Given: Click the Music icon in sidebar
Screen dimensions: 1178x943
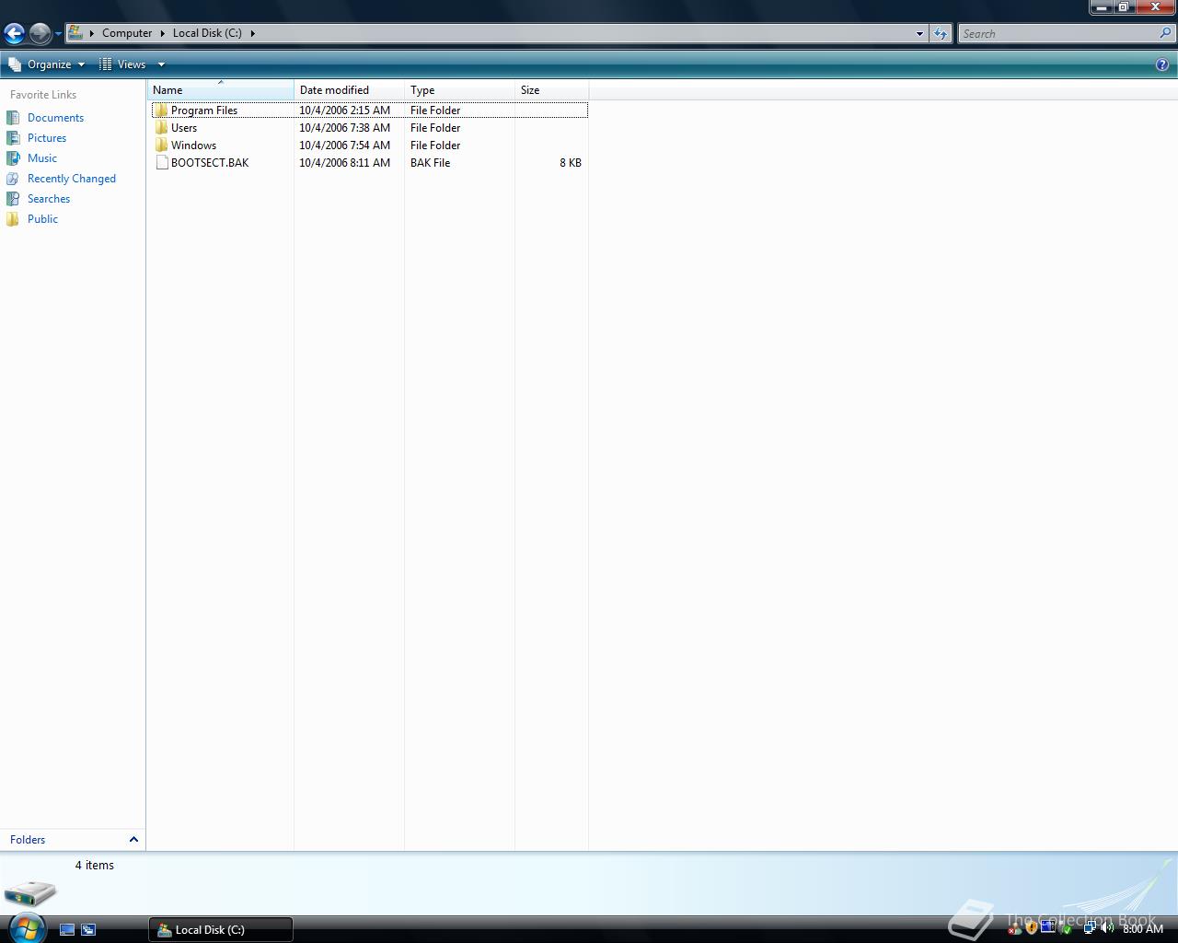Looking at the screenshot, I should (x=13, y=158).
